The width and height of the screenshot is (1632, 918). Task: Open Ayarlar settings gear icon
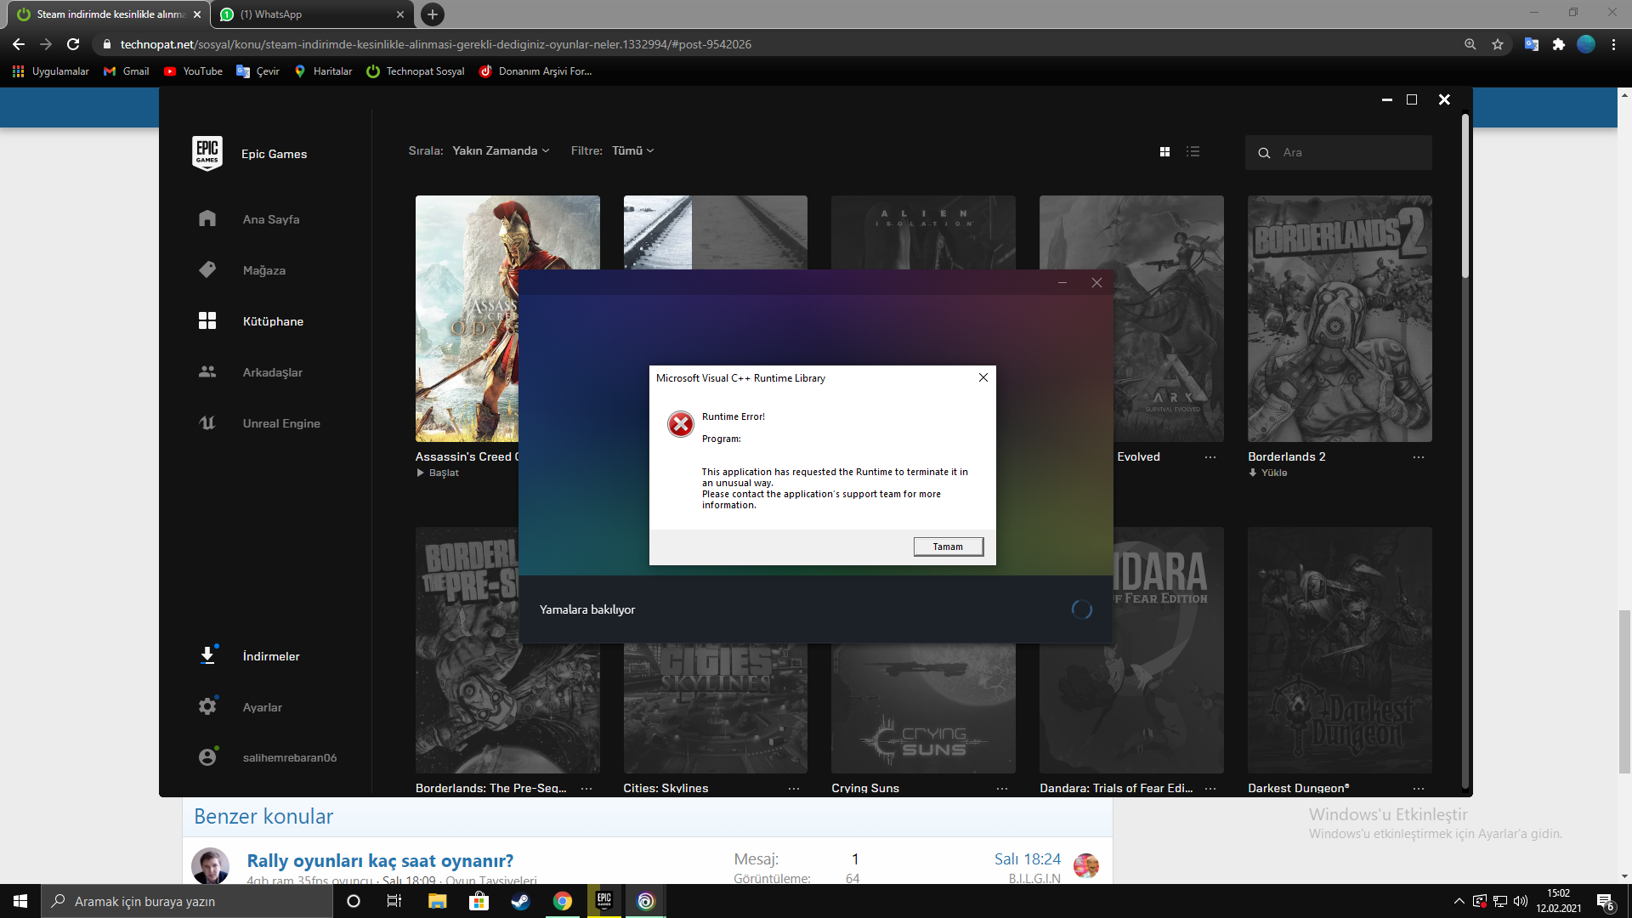click(x=207, y=706)
